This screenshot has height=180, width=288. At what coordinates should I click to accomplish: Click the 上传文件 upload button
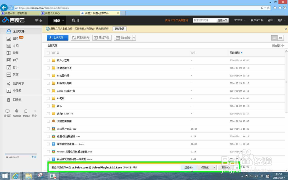[58, 38]
